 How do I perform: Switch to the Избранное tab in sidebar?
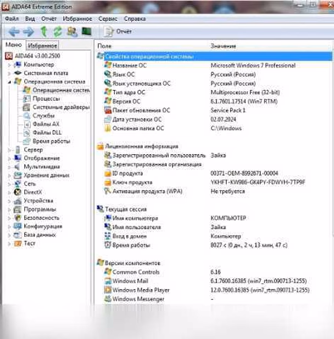(x=42, y=46)
